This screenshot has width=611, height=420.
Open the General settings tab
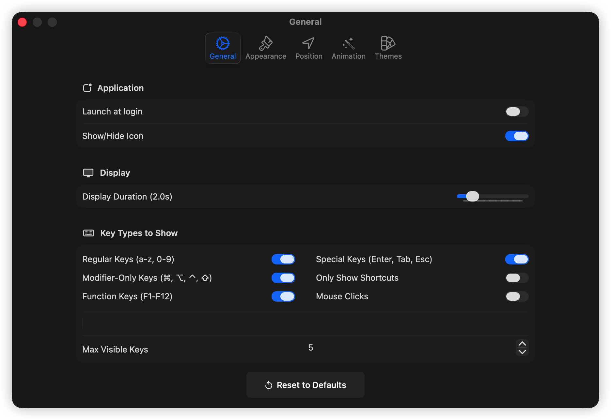(223, 48)
